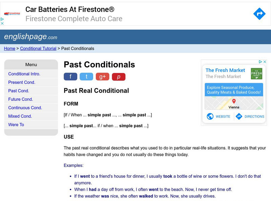271x201 pixels.
Task: Click the Fresh Market green logo
Action: pos(256,73)
